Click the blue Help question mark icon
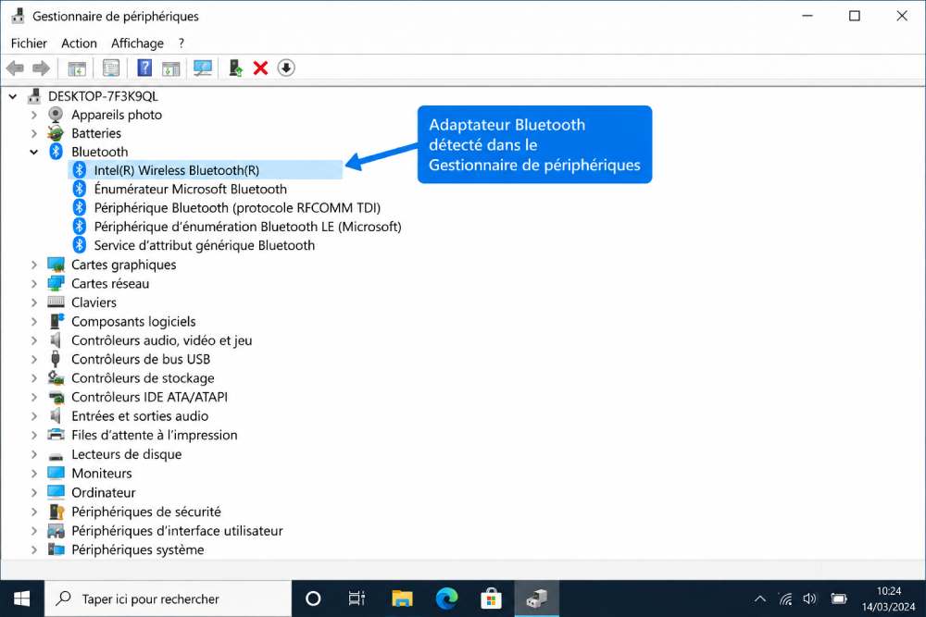Viewport: 926px width, 617px height. (144, 68)
